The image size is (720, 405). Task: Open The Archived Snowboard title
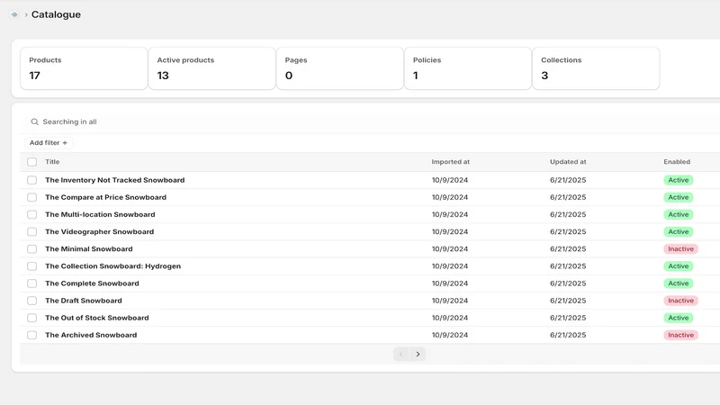(91, 335)
